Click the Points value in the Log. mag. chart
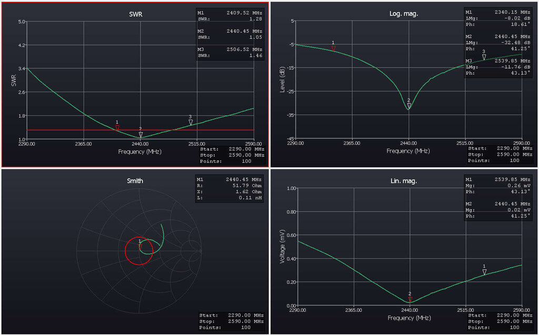The image size is (539, 335). (x=515, y=161)
